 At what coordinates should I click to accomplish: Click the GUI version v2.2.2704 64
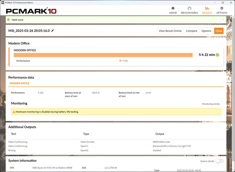coord(111,168)
